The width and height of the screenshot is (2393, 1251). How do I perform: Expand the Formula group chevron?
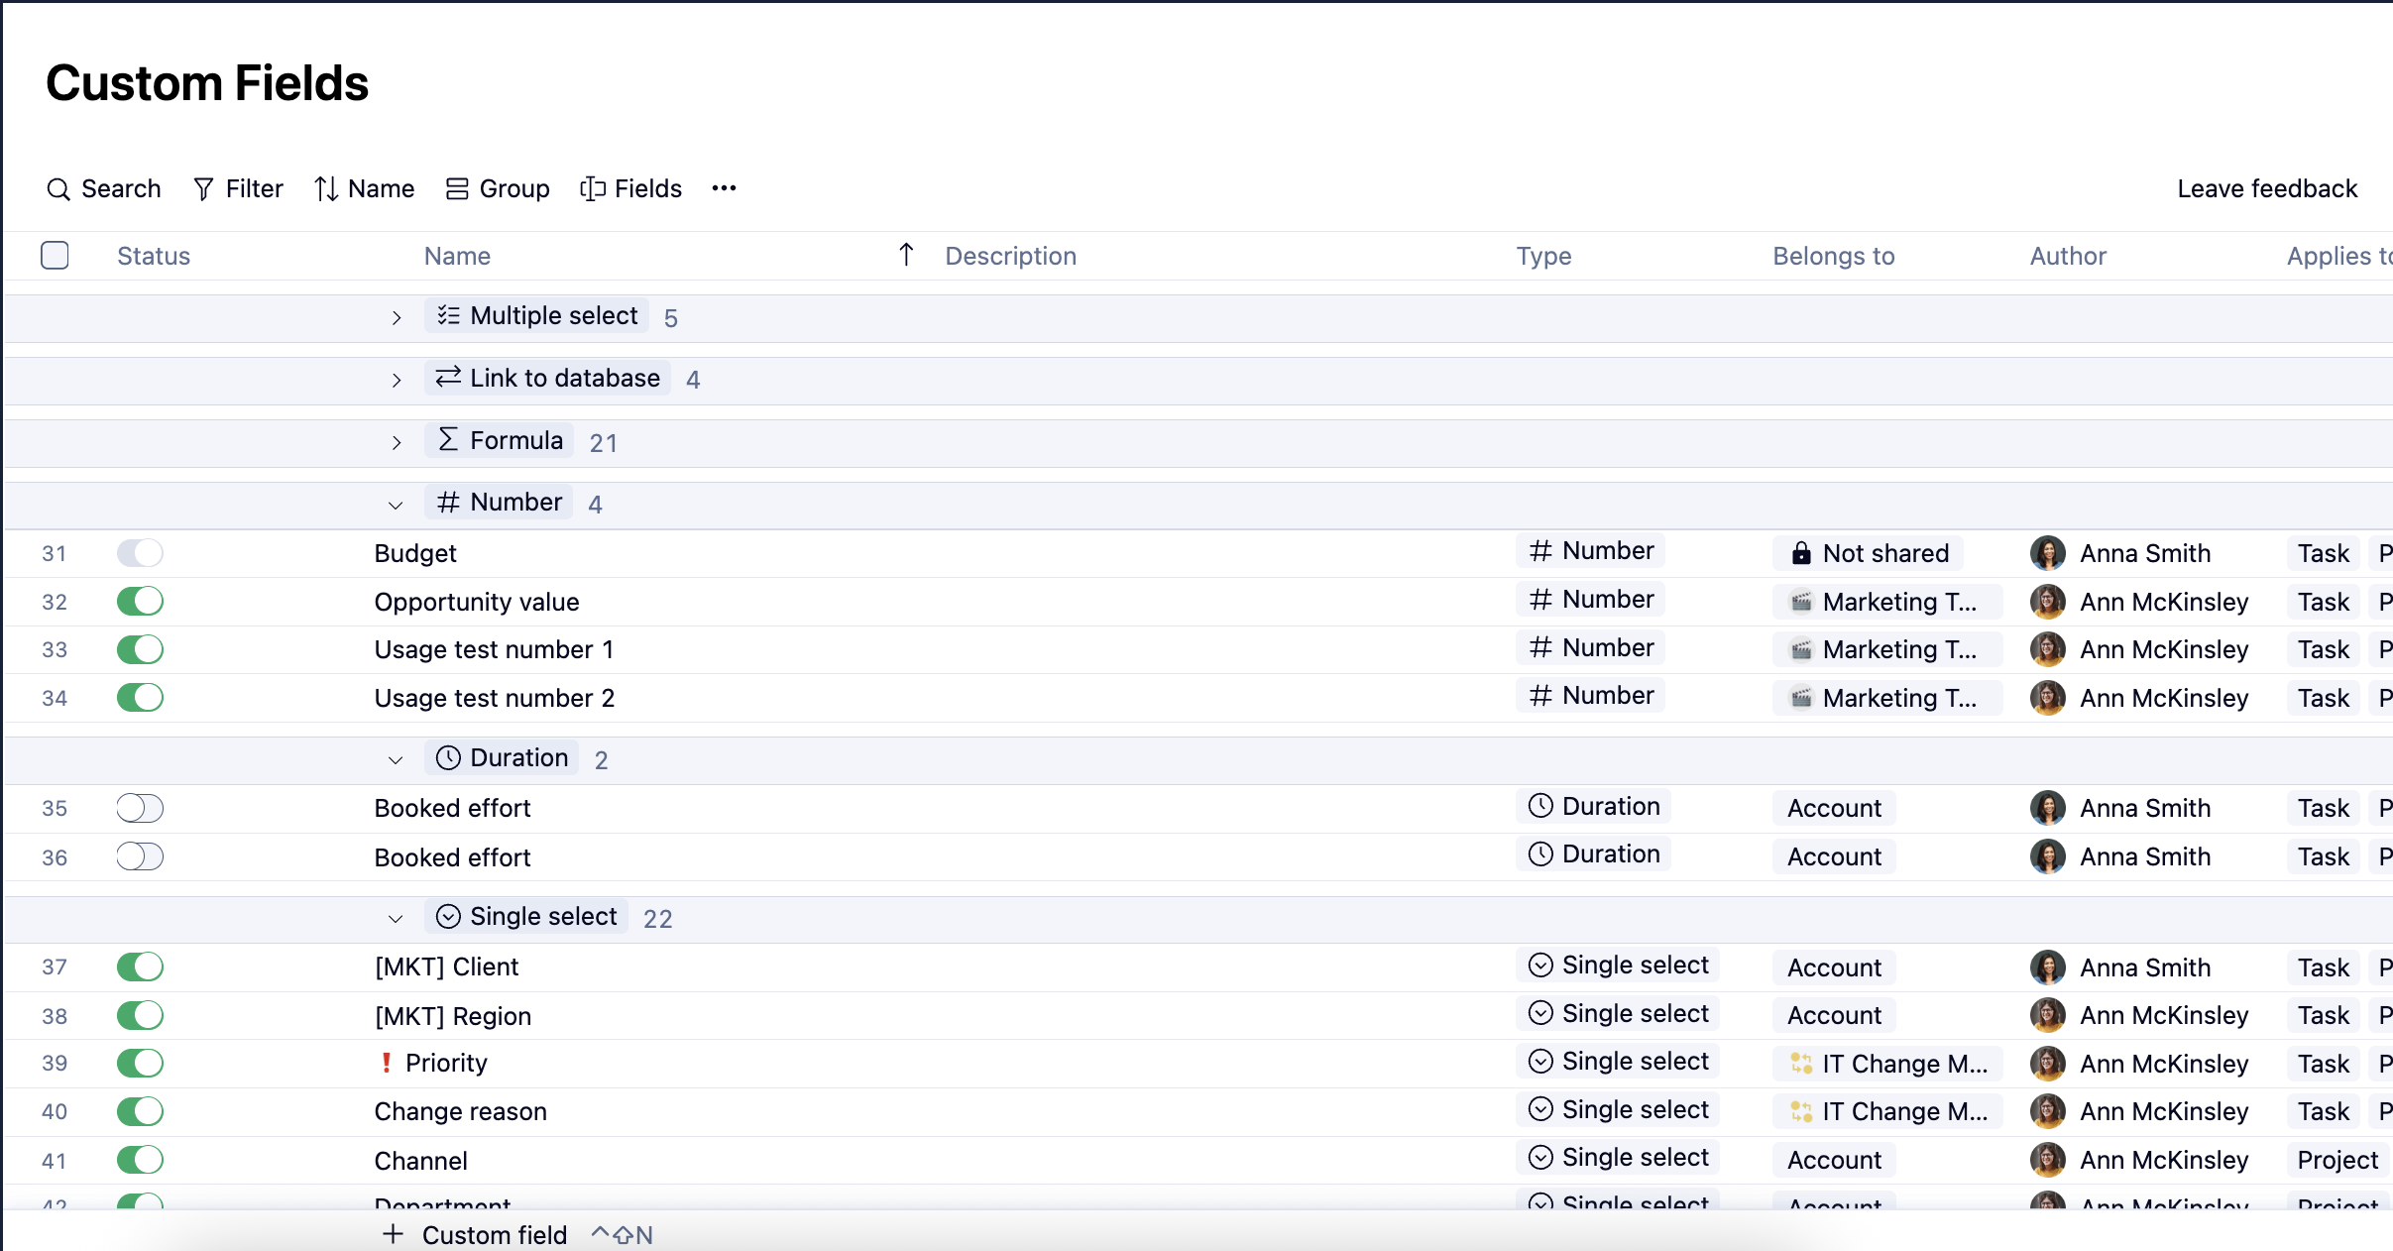397,443
